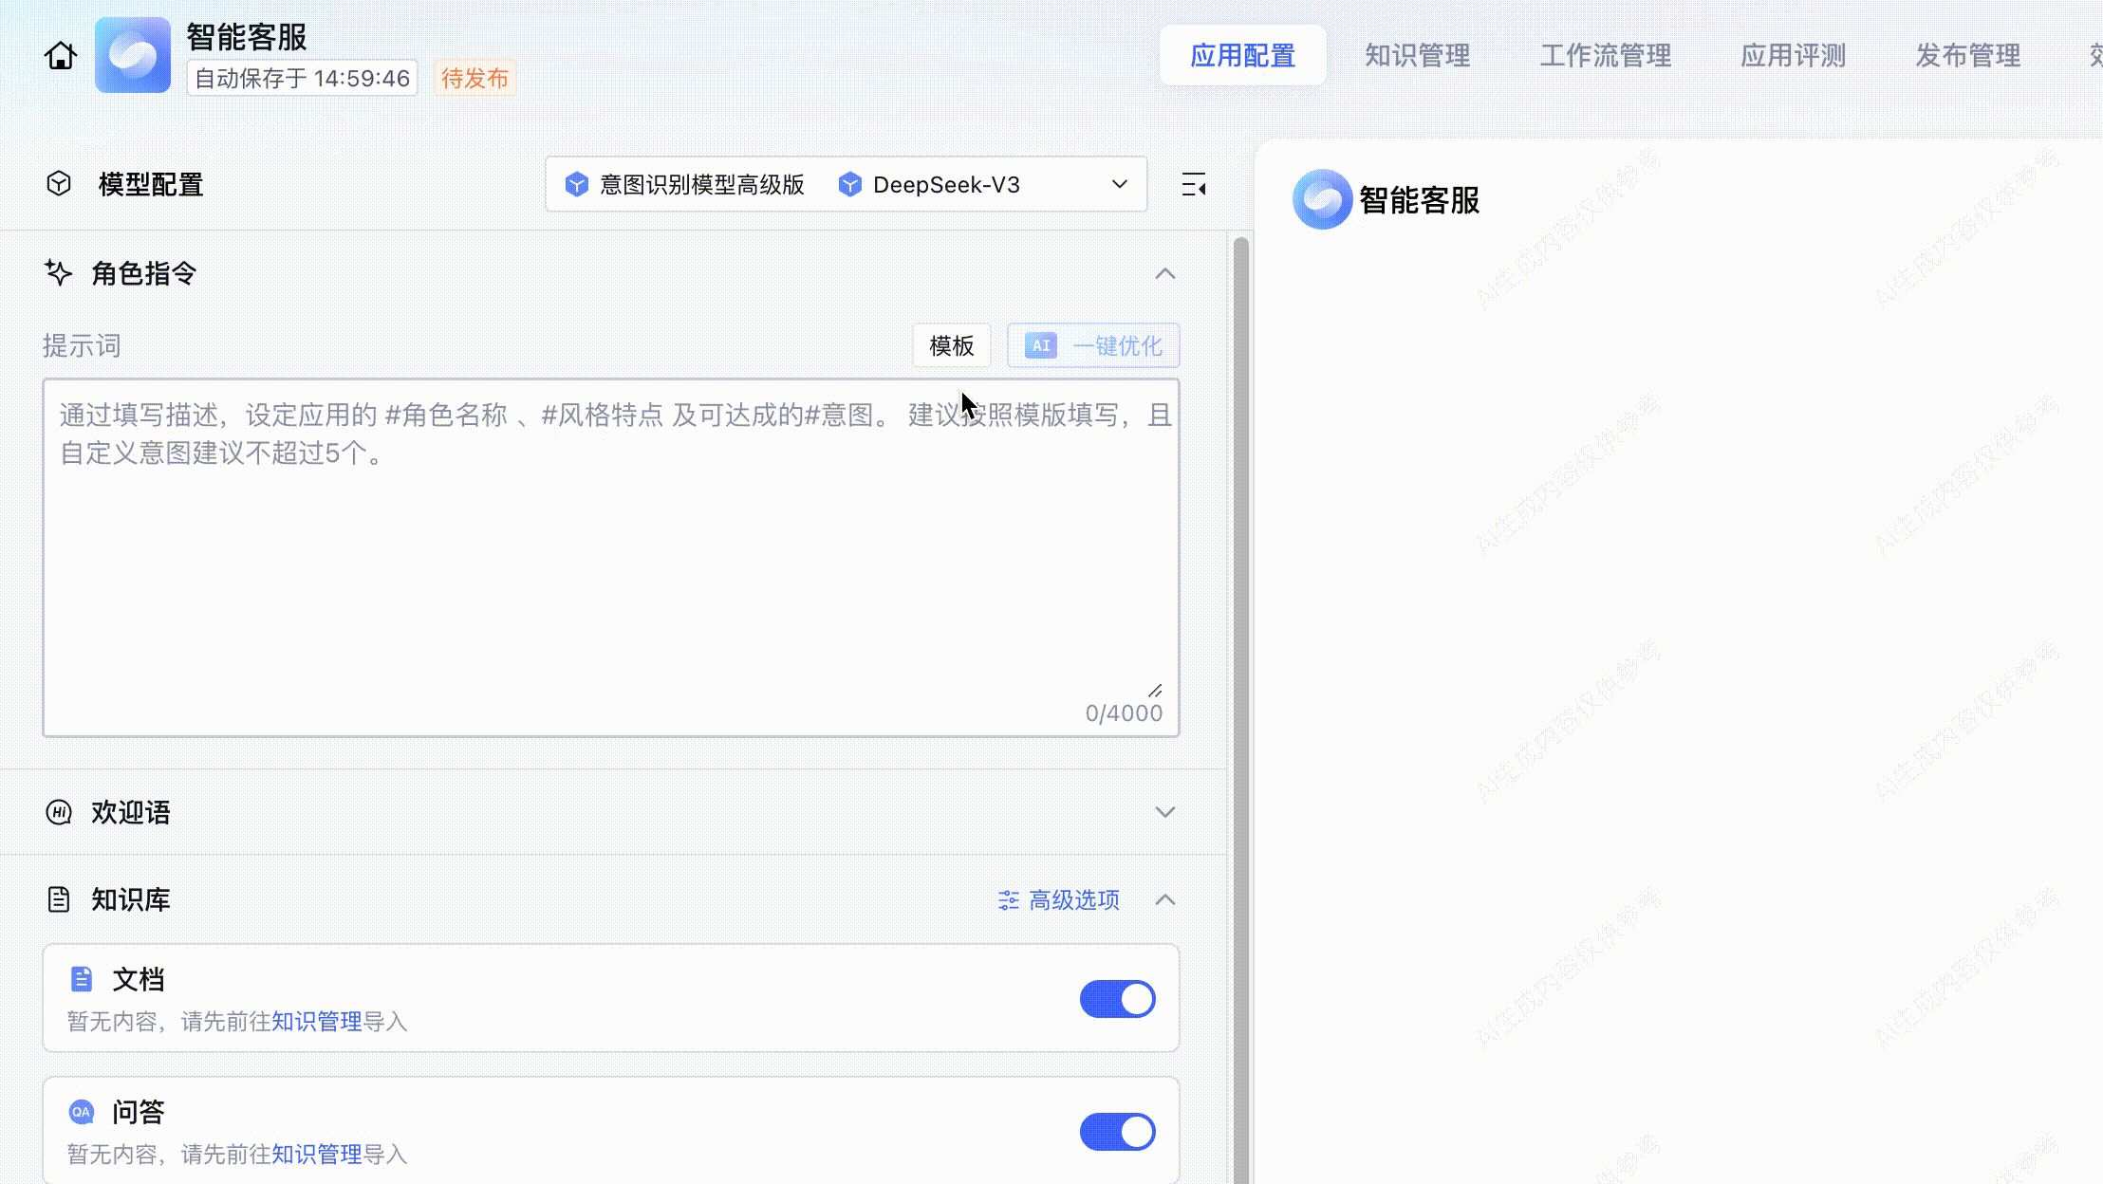Click the 模板 button

pos(951,346)
